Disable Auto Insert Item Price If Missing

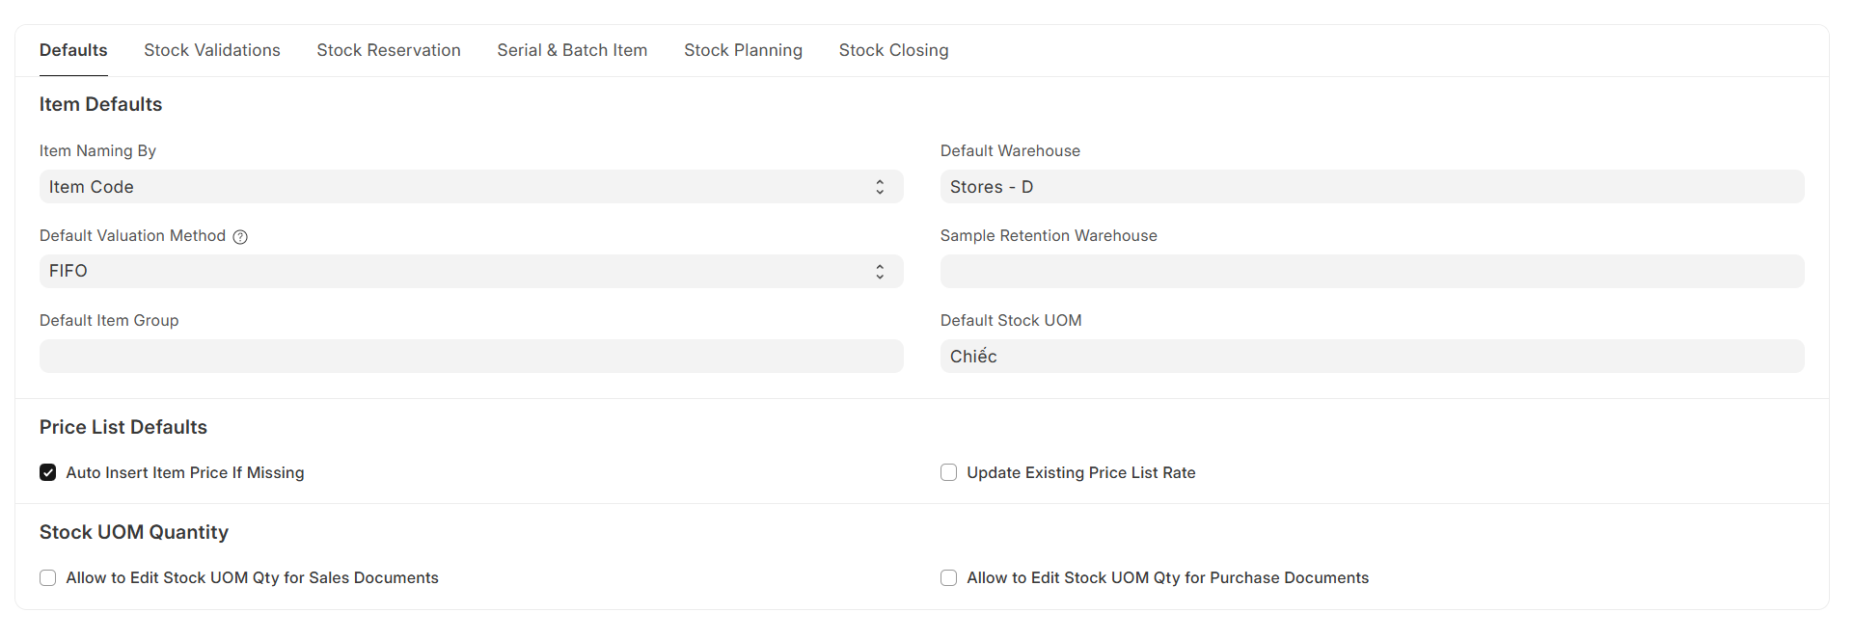pos(48,472)
